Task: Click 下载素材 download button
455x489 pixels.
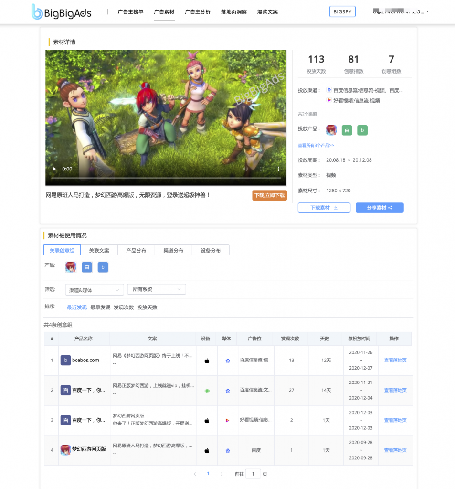Action: coord(324,208)
